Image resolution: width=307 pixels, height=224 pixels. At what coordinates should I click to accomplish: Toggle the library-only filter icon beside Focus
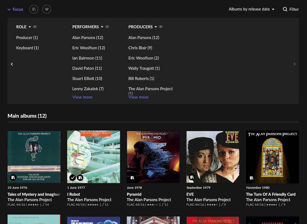click(x=34, y=9)
